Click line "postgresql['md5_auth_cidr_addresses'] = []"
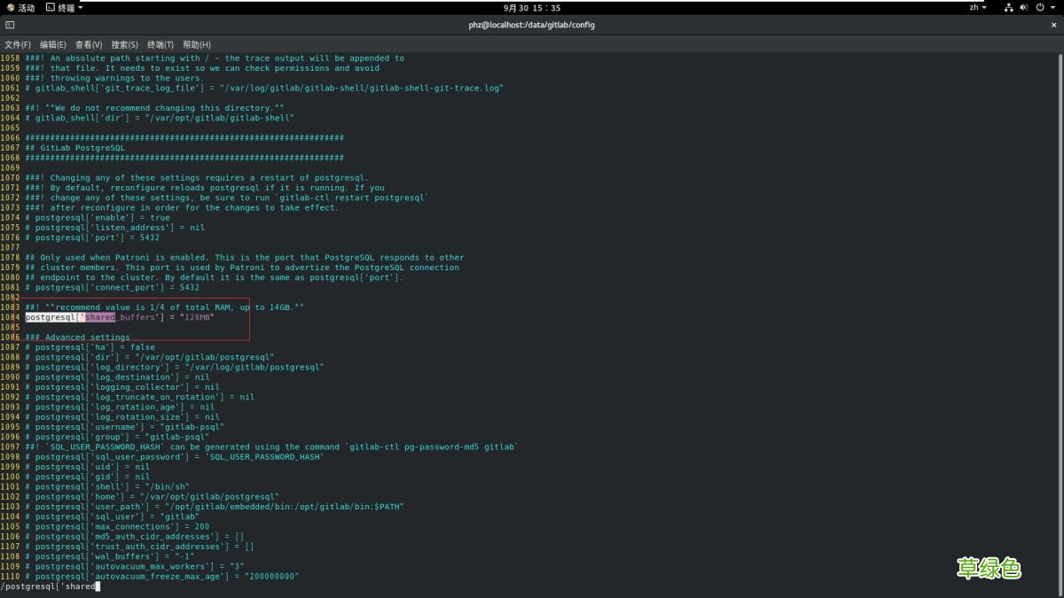This screenshot has height=598, width=1064. click(x=134, y=536)
